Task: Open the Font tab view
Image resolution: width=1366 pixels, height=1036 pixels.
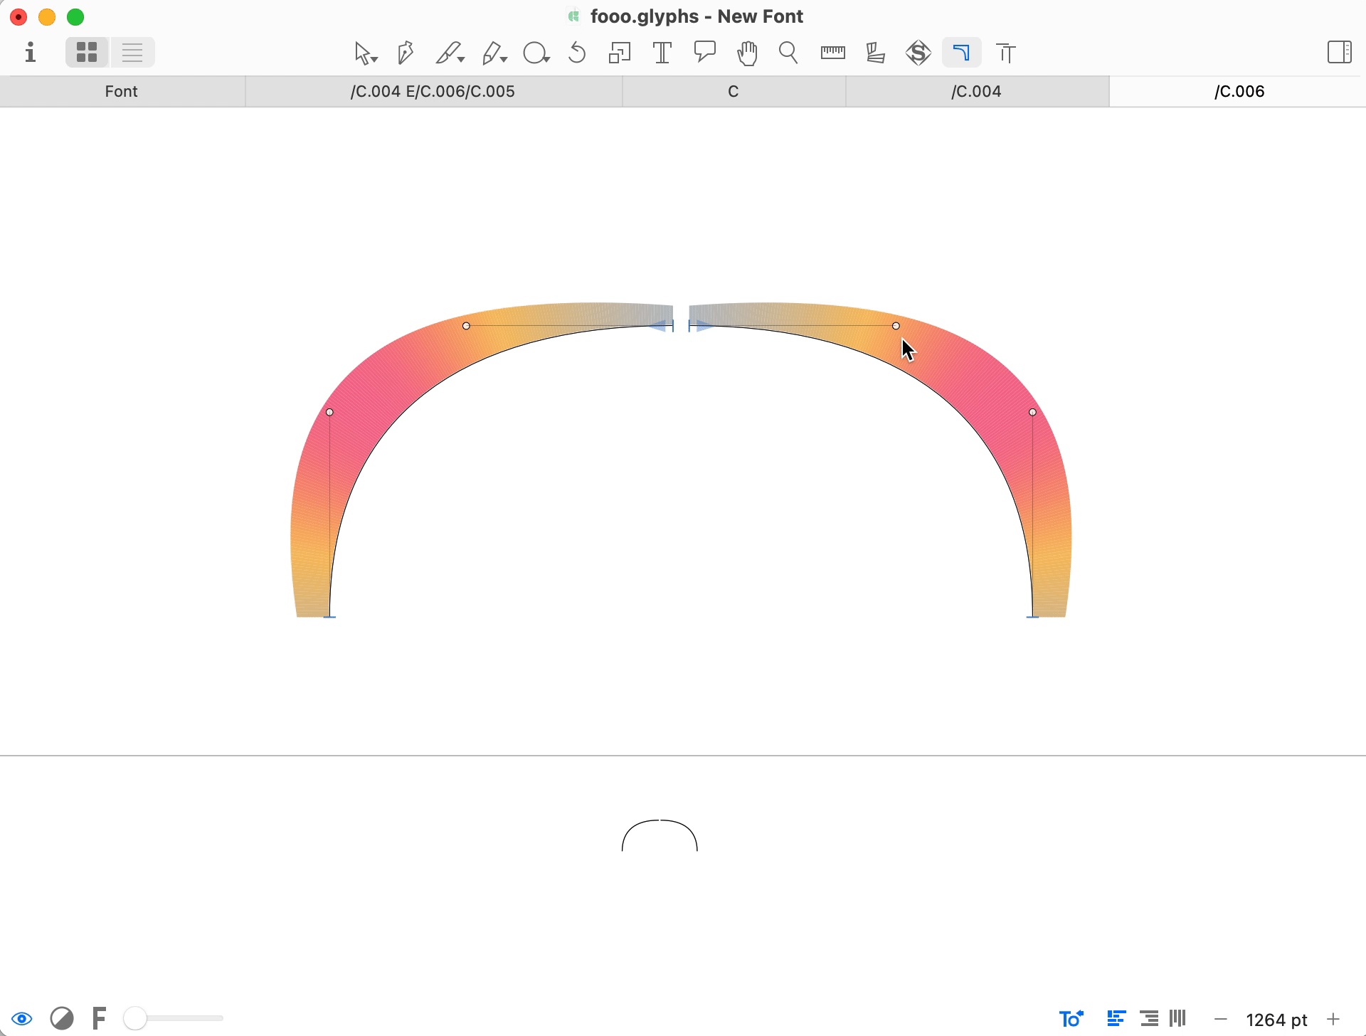Action: (x=121, y=90)
